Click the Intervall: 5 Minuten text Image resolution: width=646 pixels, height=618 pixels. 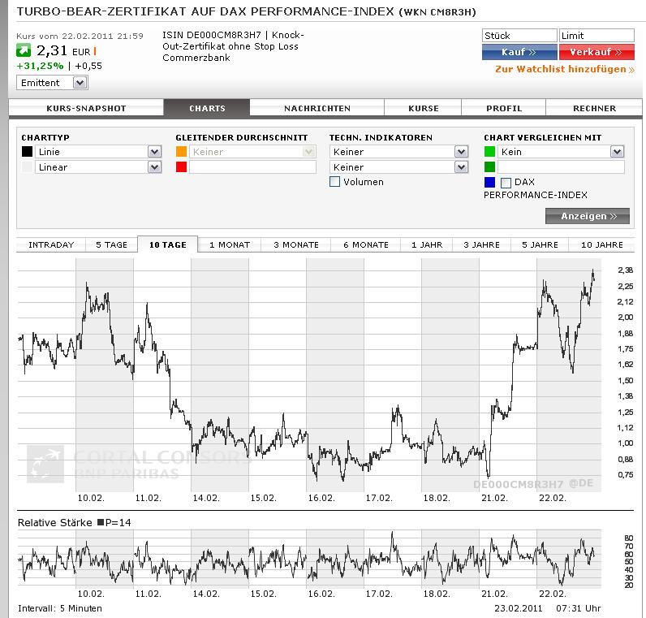click(x=60, y=608)
